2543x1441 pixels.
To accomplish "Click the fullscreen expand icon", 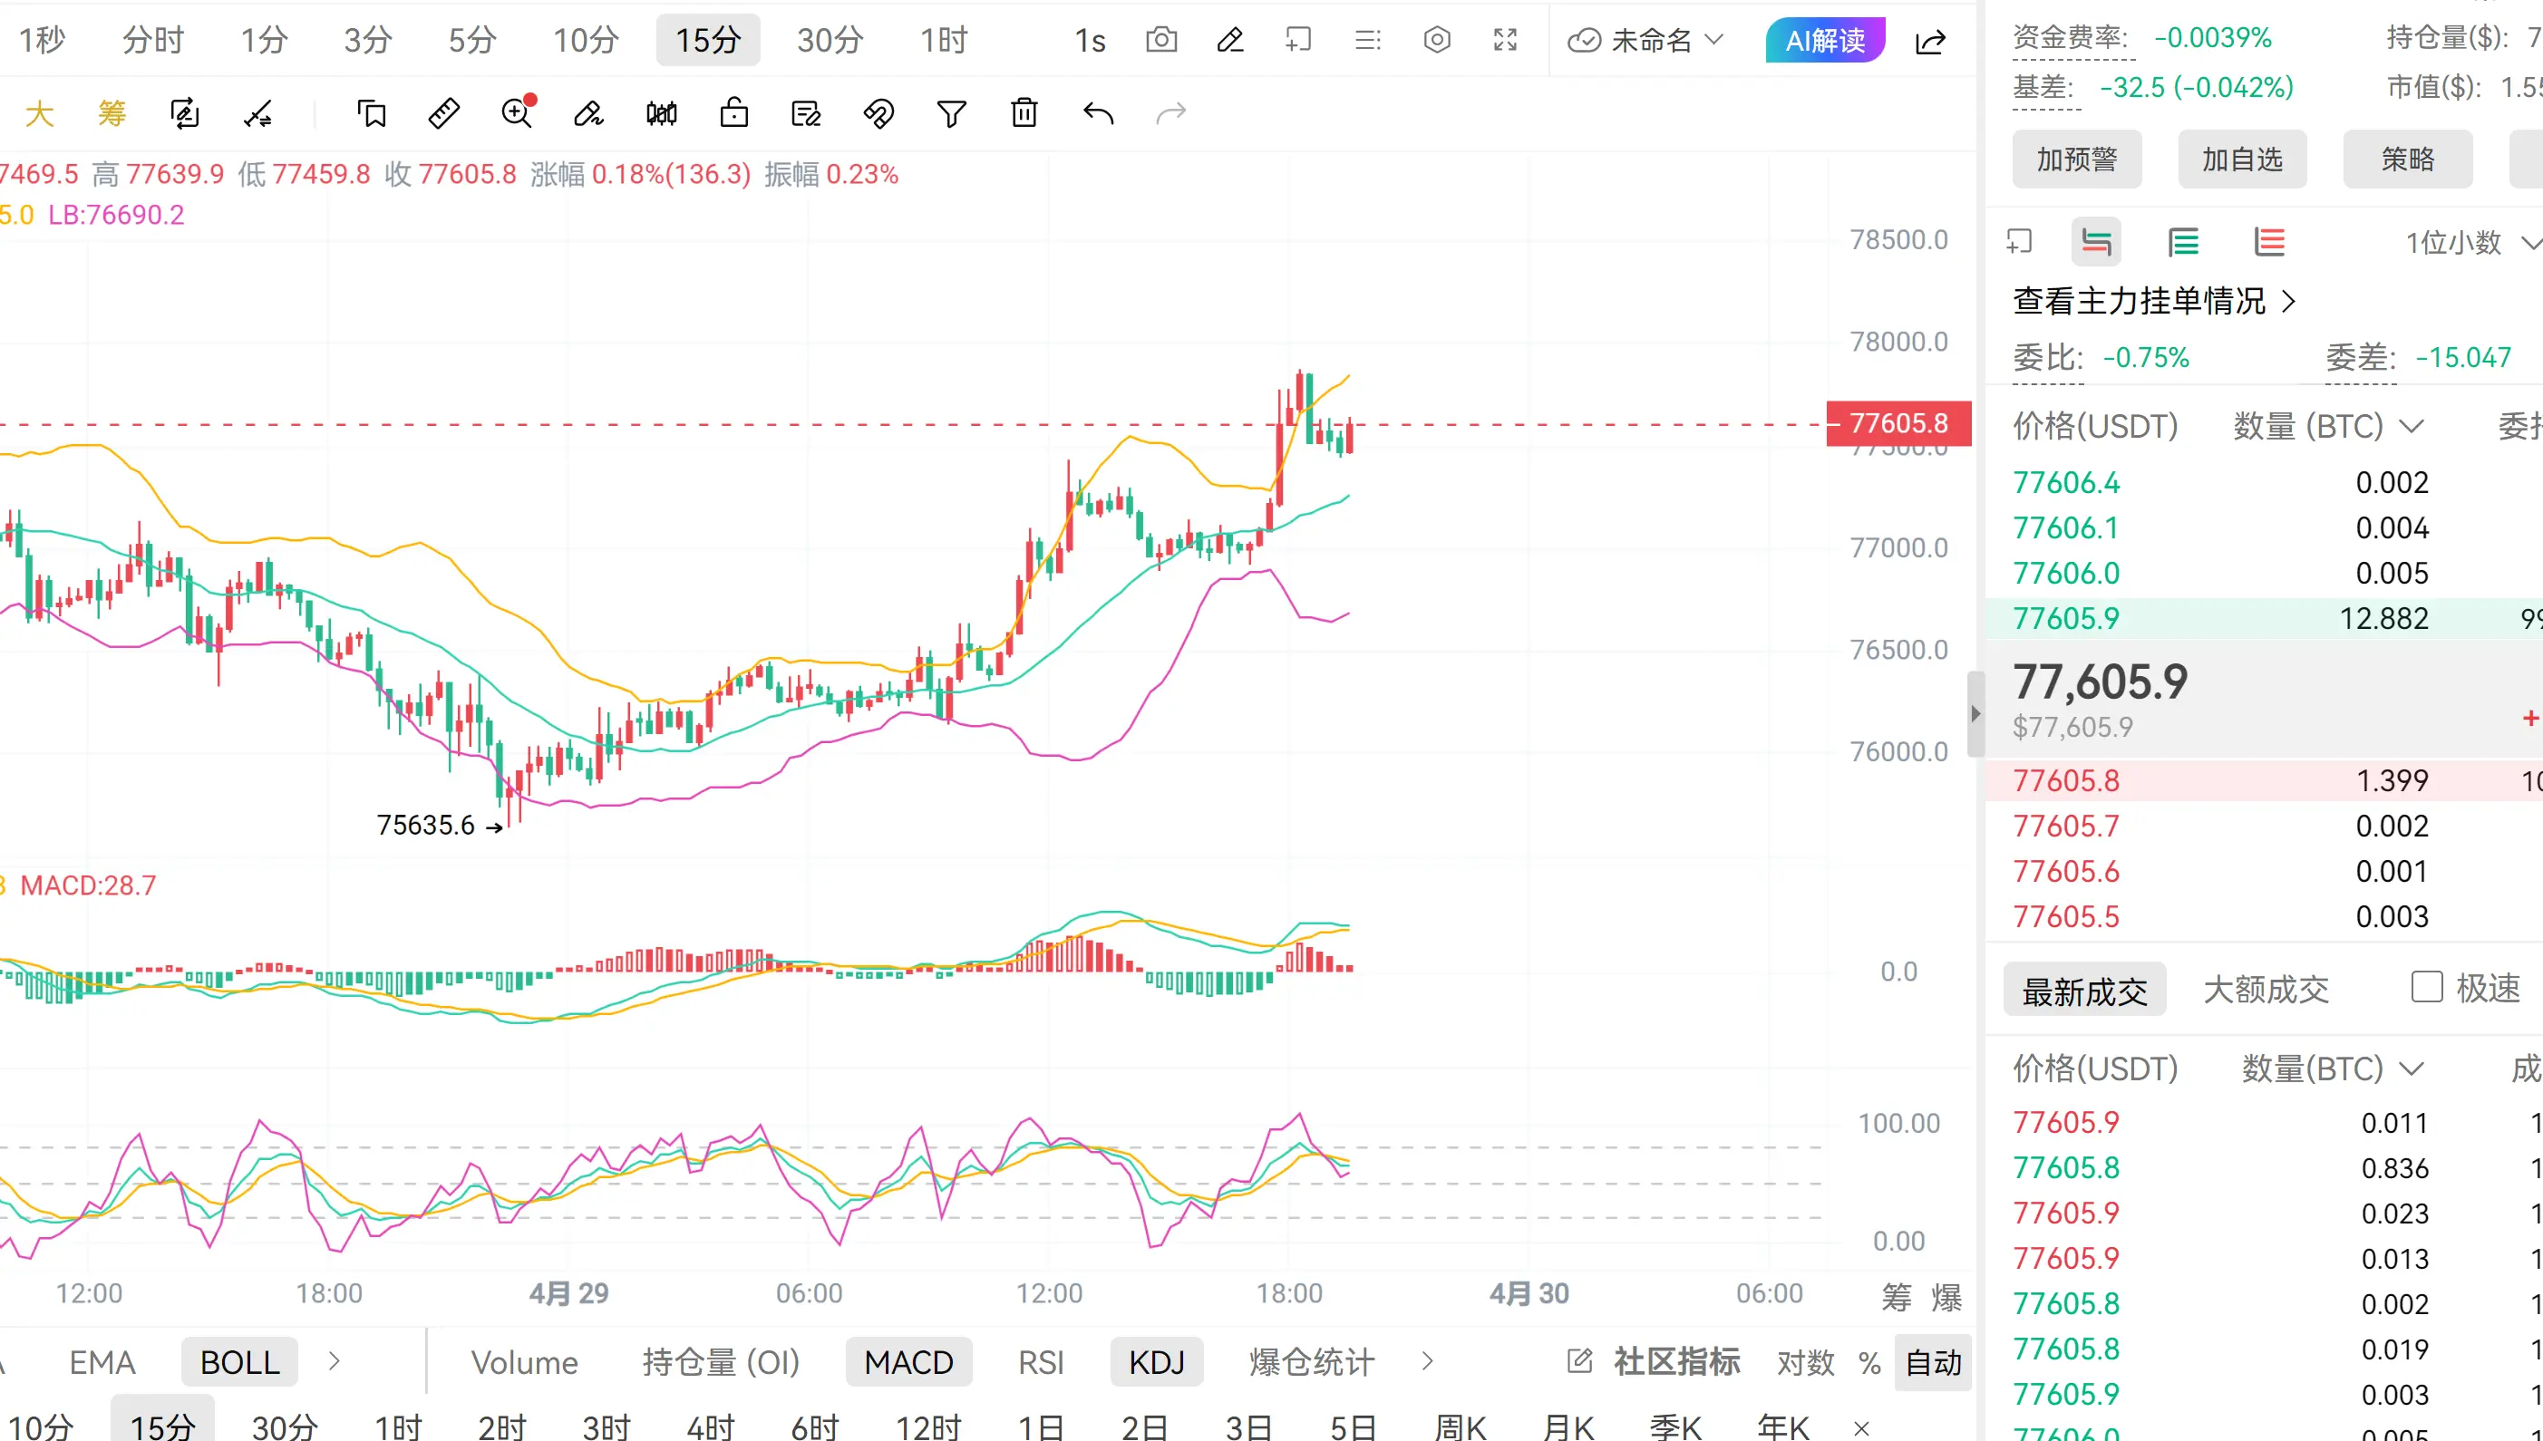I will click(1505, 41).
